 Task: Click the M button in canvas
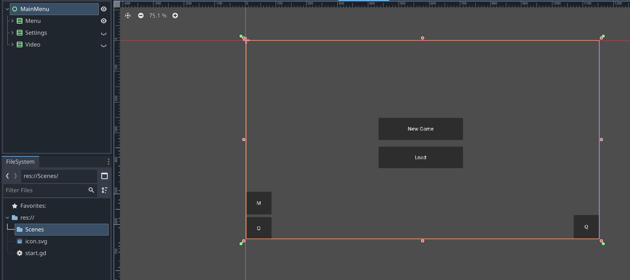(259, 203)
